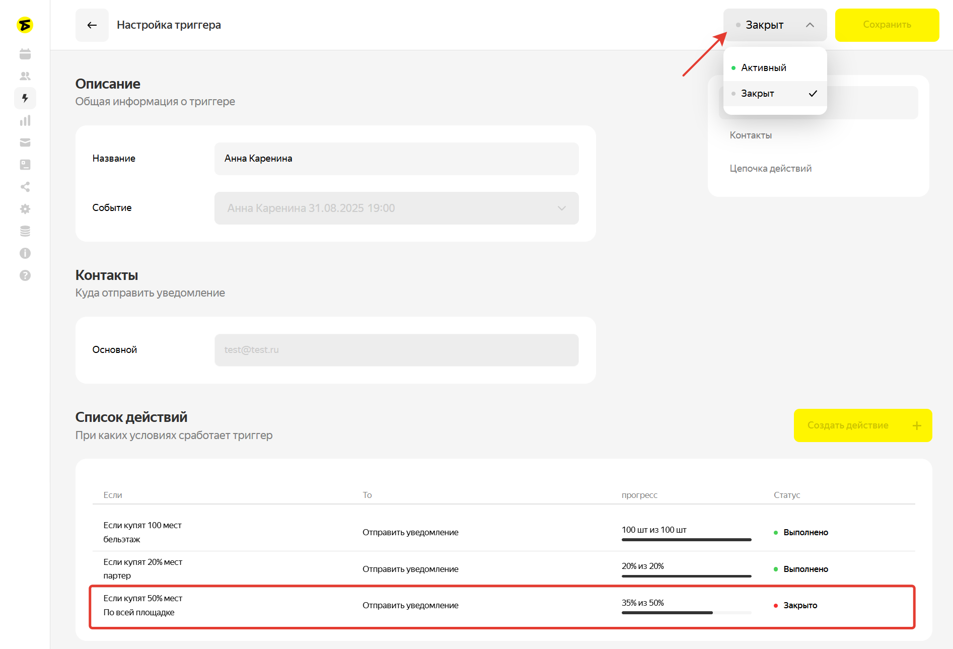
Task: Click the back arrow button
Action: click(x=92, y=25)
